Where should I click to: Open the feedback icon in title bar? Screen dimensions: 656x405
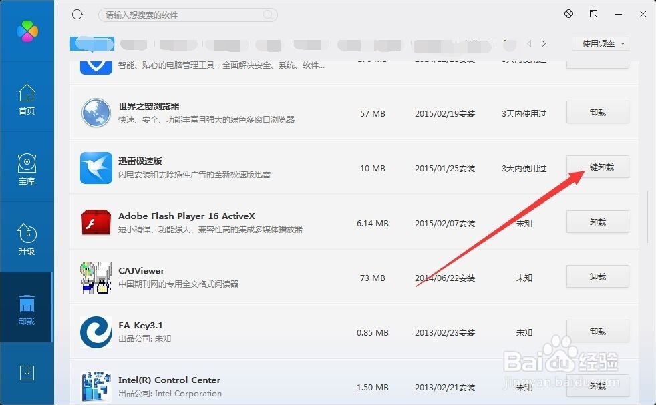coord(593,14)
